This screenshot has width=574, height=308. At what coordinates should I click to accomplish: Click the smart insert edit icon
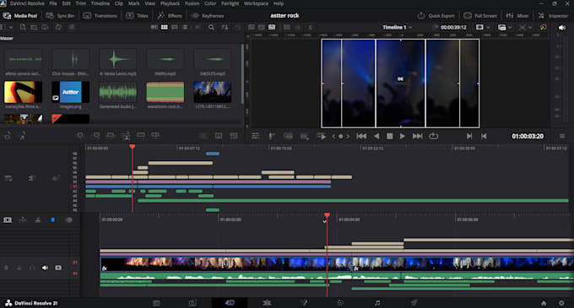80,136
